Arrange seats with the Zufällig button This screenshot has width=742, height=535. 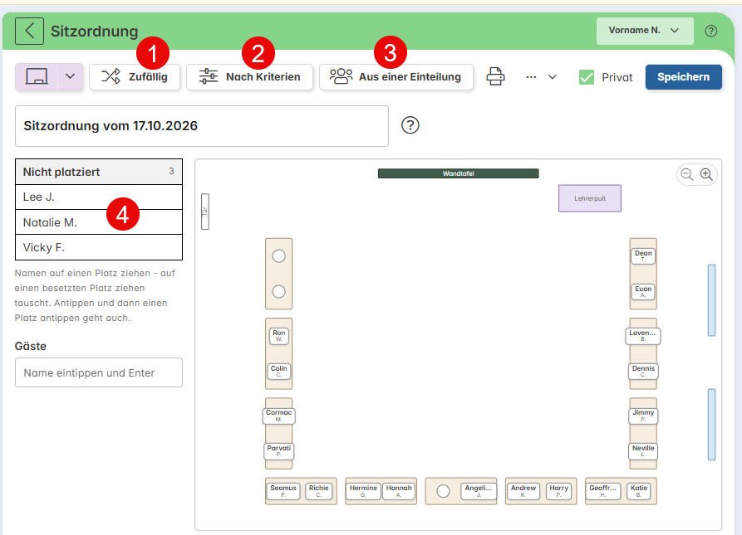click(135, 76)
